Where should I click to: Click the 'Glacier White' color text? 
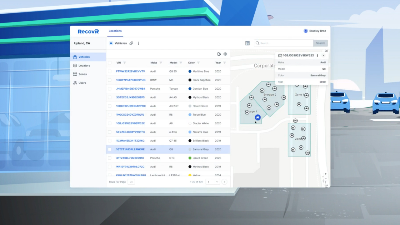coord(201,123)
